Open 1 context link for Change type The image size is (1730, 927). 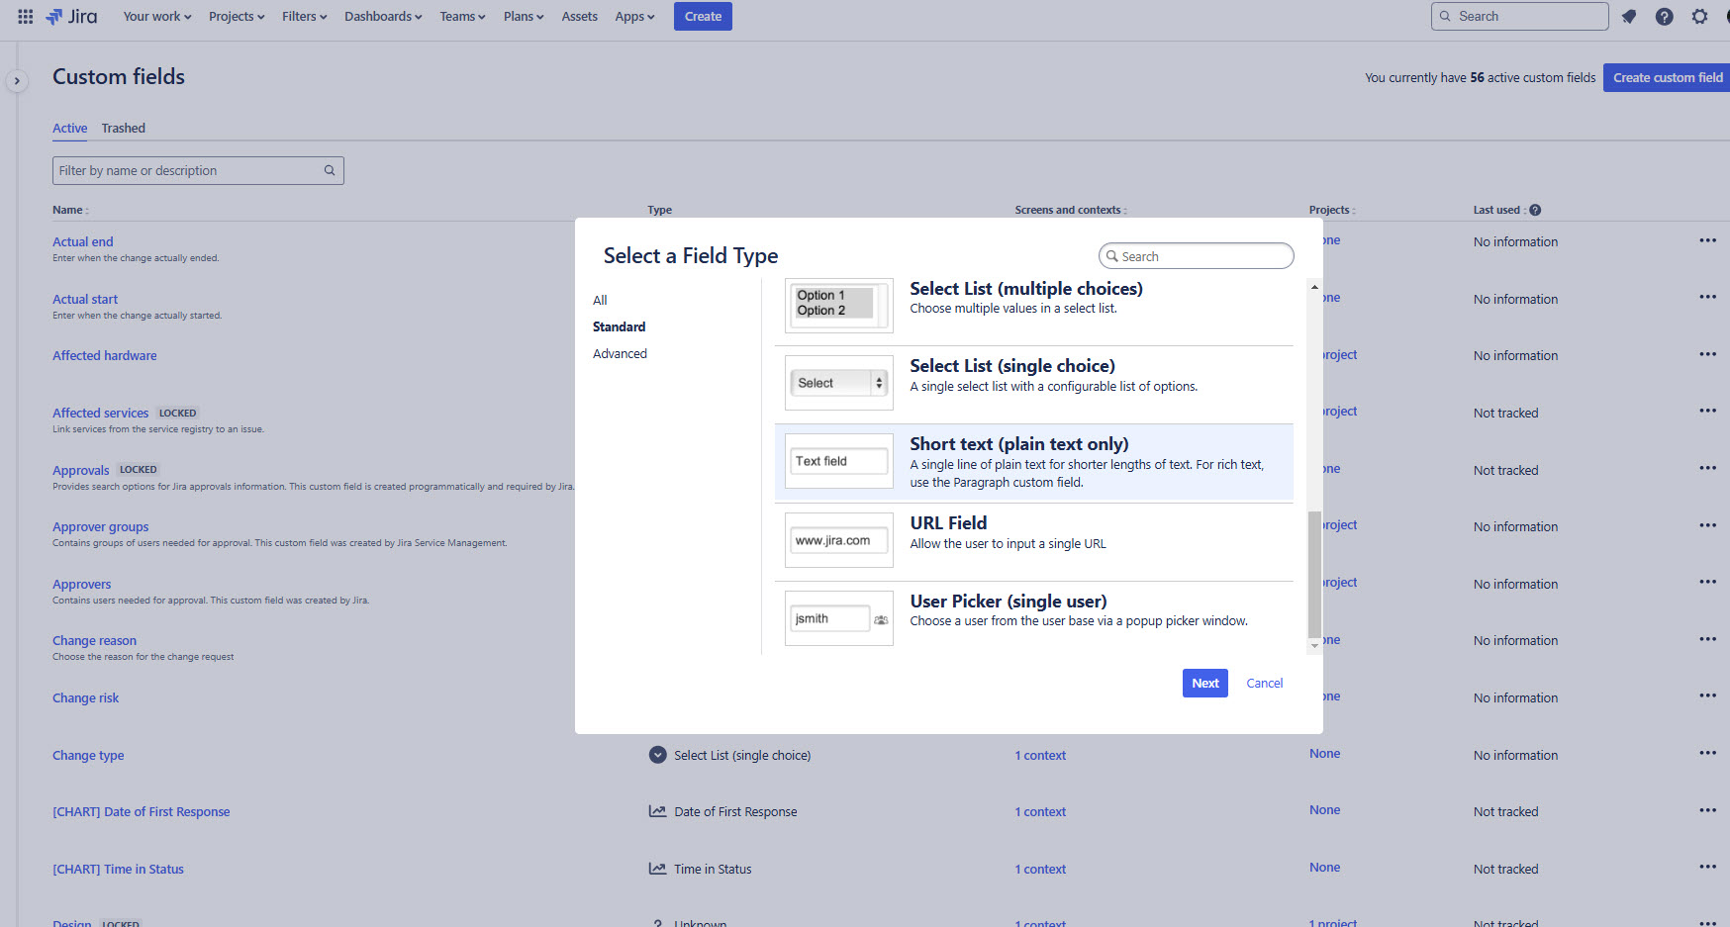1040,755
